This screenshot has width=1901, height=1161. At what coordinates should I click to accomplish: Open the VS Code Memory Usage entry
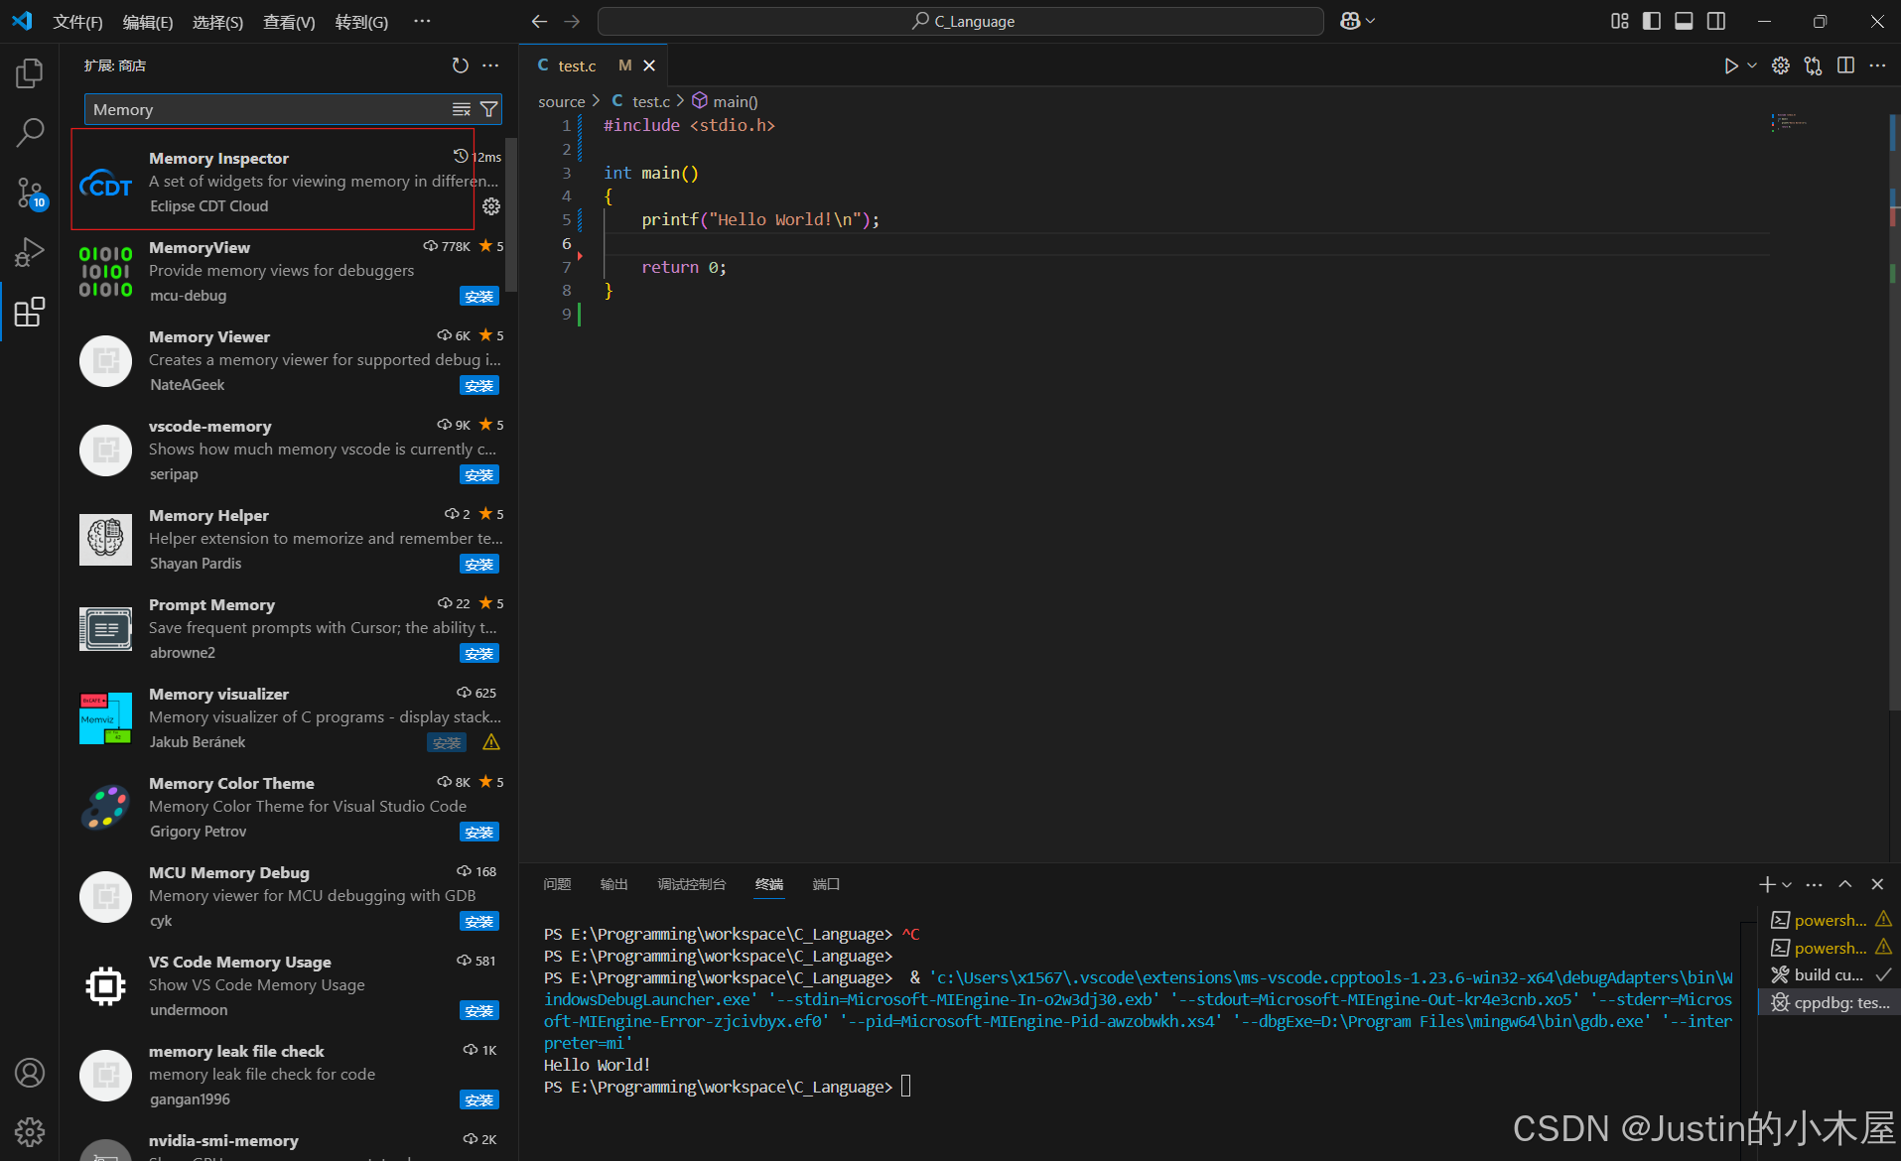tap(290, 985)
